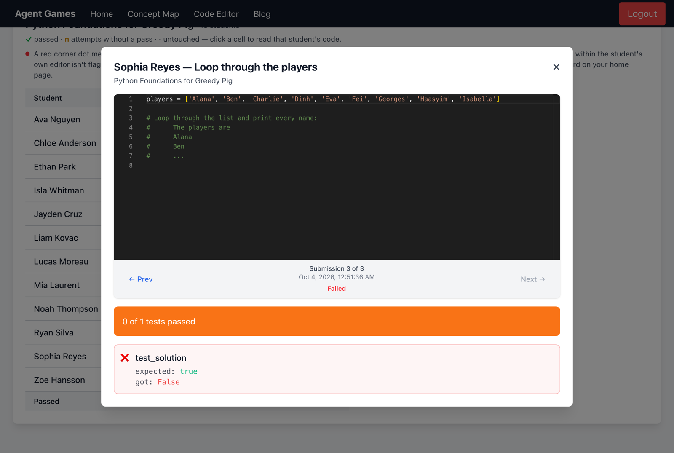This screenshot has width=674, height=453.
Task: Click the Next submission button
Action: (x=533, y=279)
